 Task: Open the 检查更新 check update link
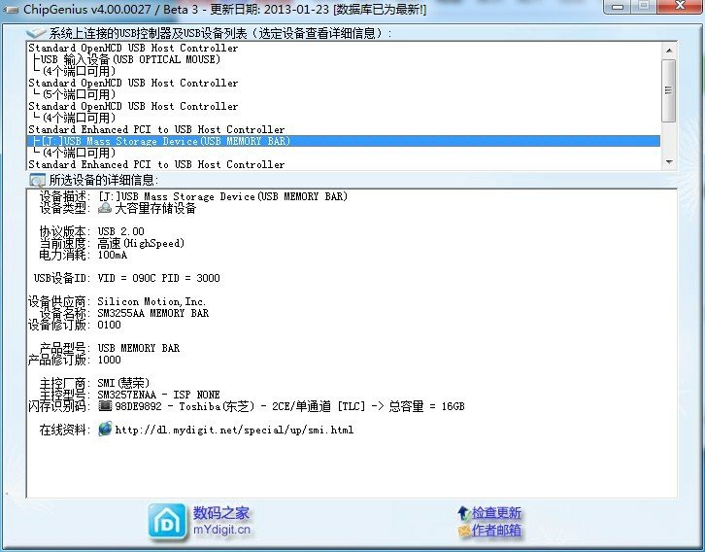496,513
